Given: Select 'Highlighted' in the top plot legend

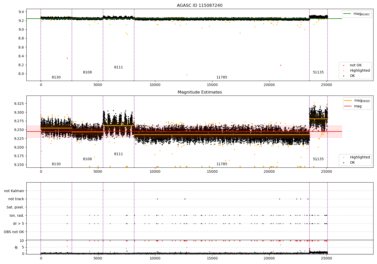Looking at the screenshot, I should (x=360, y=71).
